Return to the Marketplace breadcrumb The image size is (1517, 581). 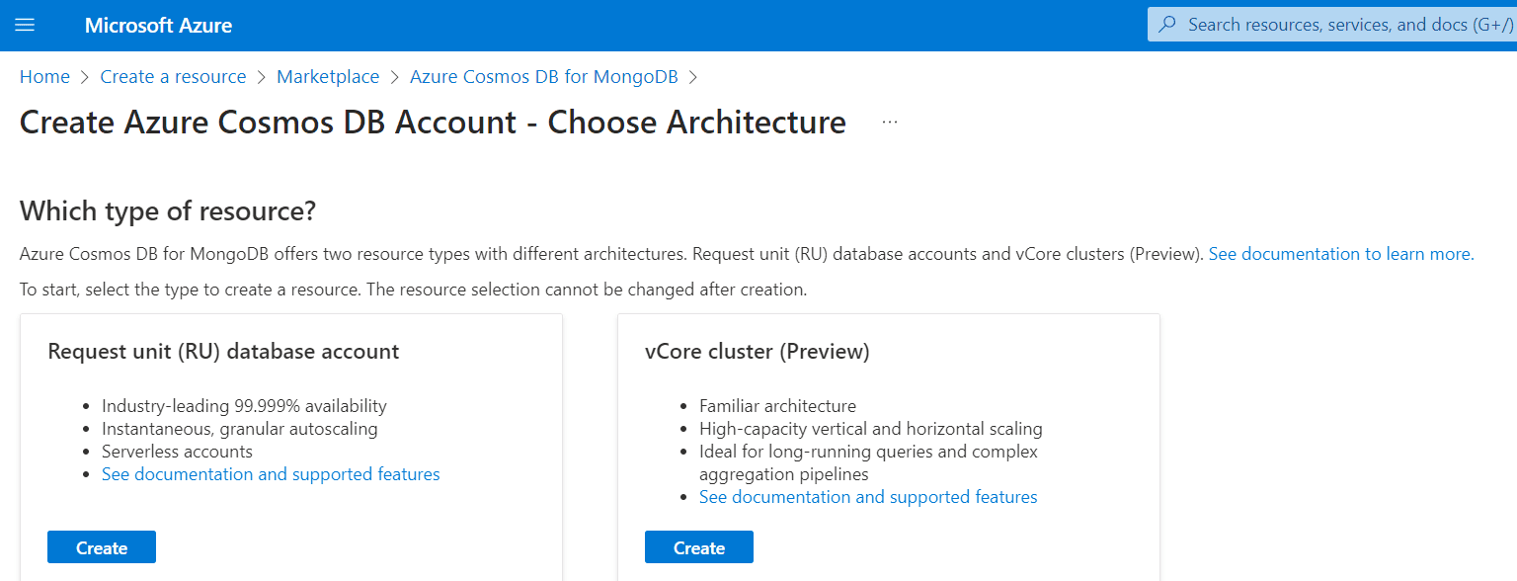(x=328, y=77)
